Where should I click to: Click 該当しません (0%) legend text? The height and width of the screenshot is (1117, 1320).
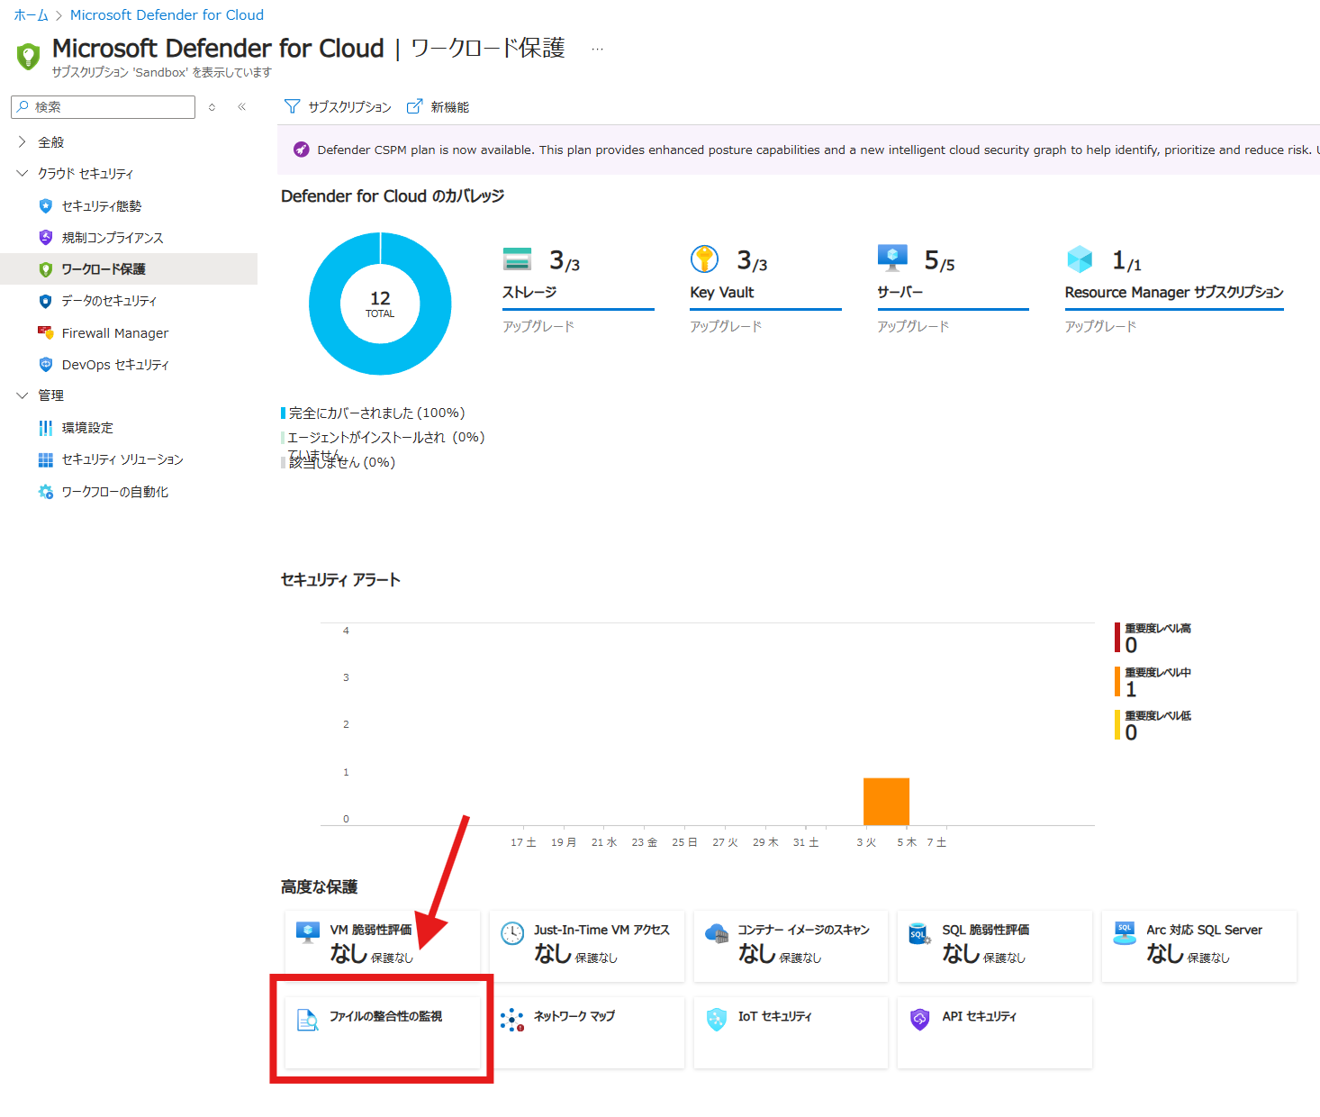coord(342,462)
